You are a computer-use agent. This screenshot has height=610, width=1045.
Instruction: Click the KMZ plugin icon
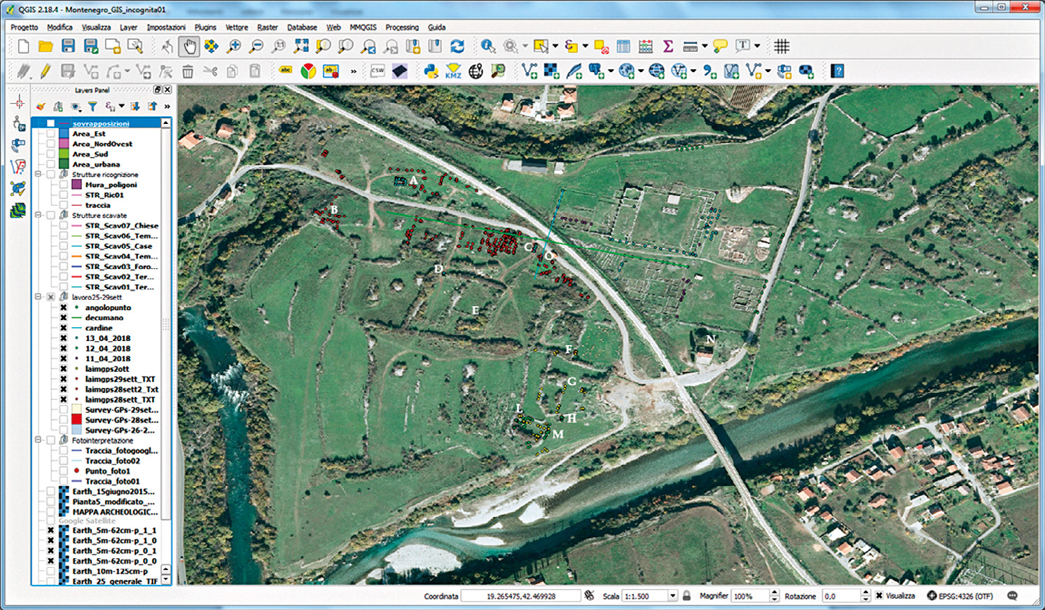click(x=453, y=71)
